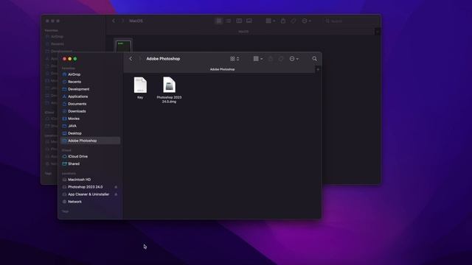Switch MacOS window to list view
Viewport: 472px width, 265px height.
coord(229,21)
